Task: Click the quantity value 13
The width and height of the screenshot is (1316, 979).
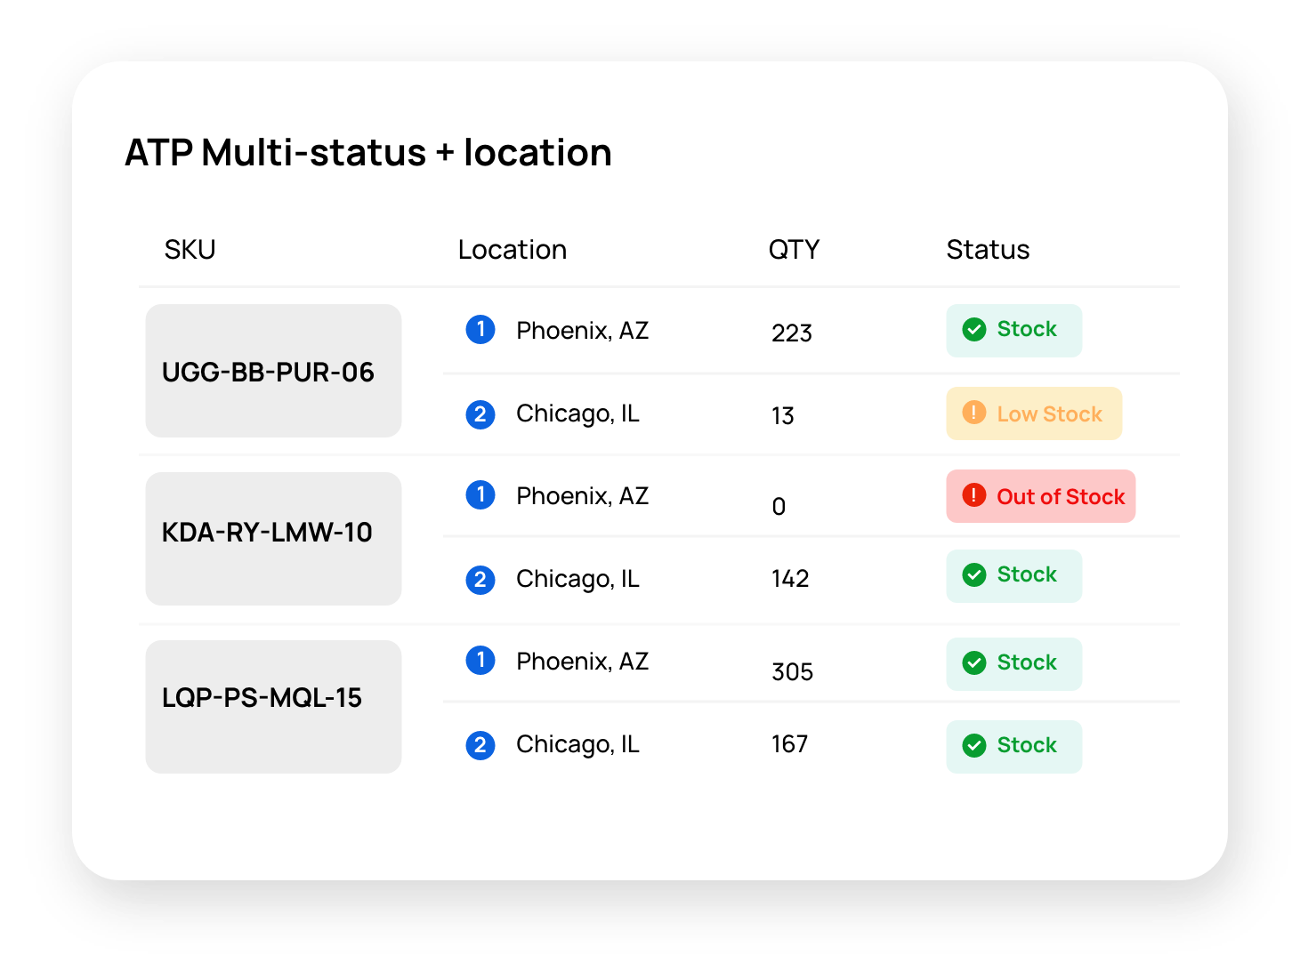Action: click(x=783, y=416)
